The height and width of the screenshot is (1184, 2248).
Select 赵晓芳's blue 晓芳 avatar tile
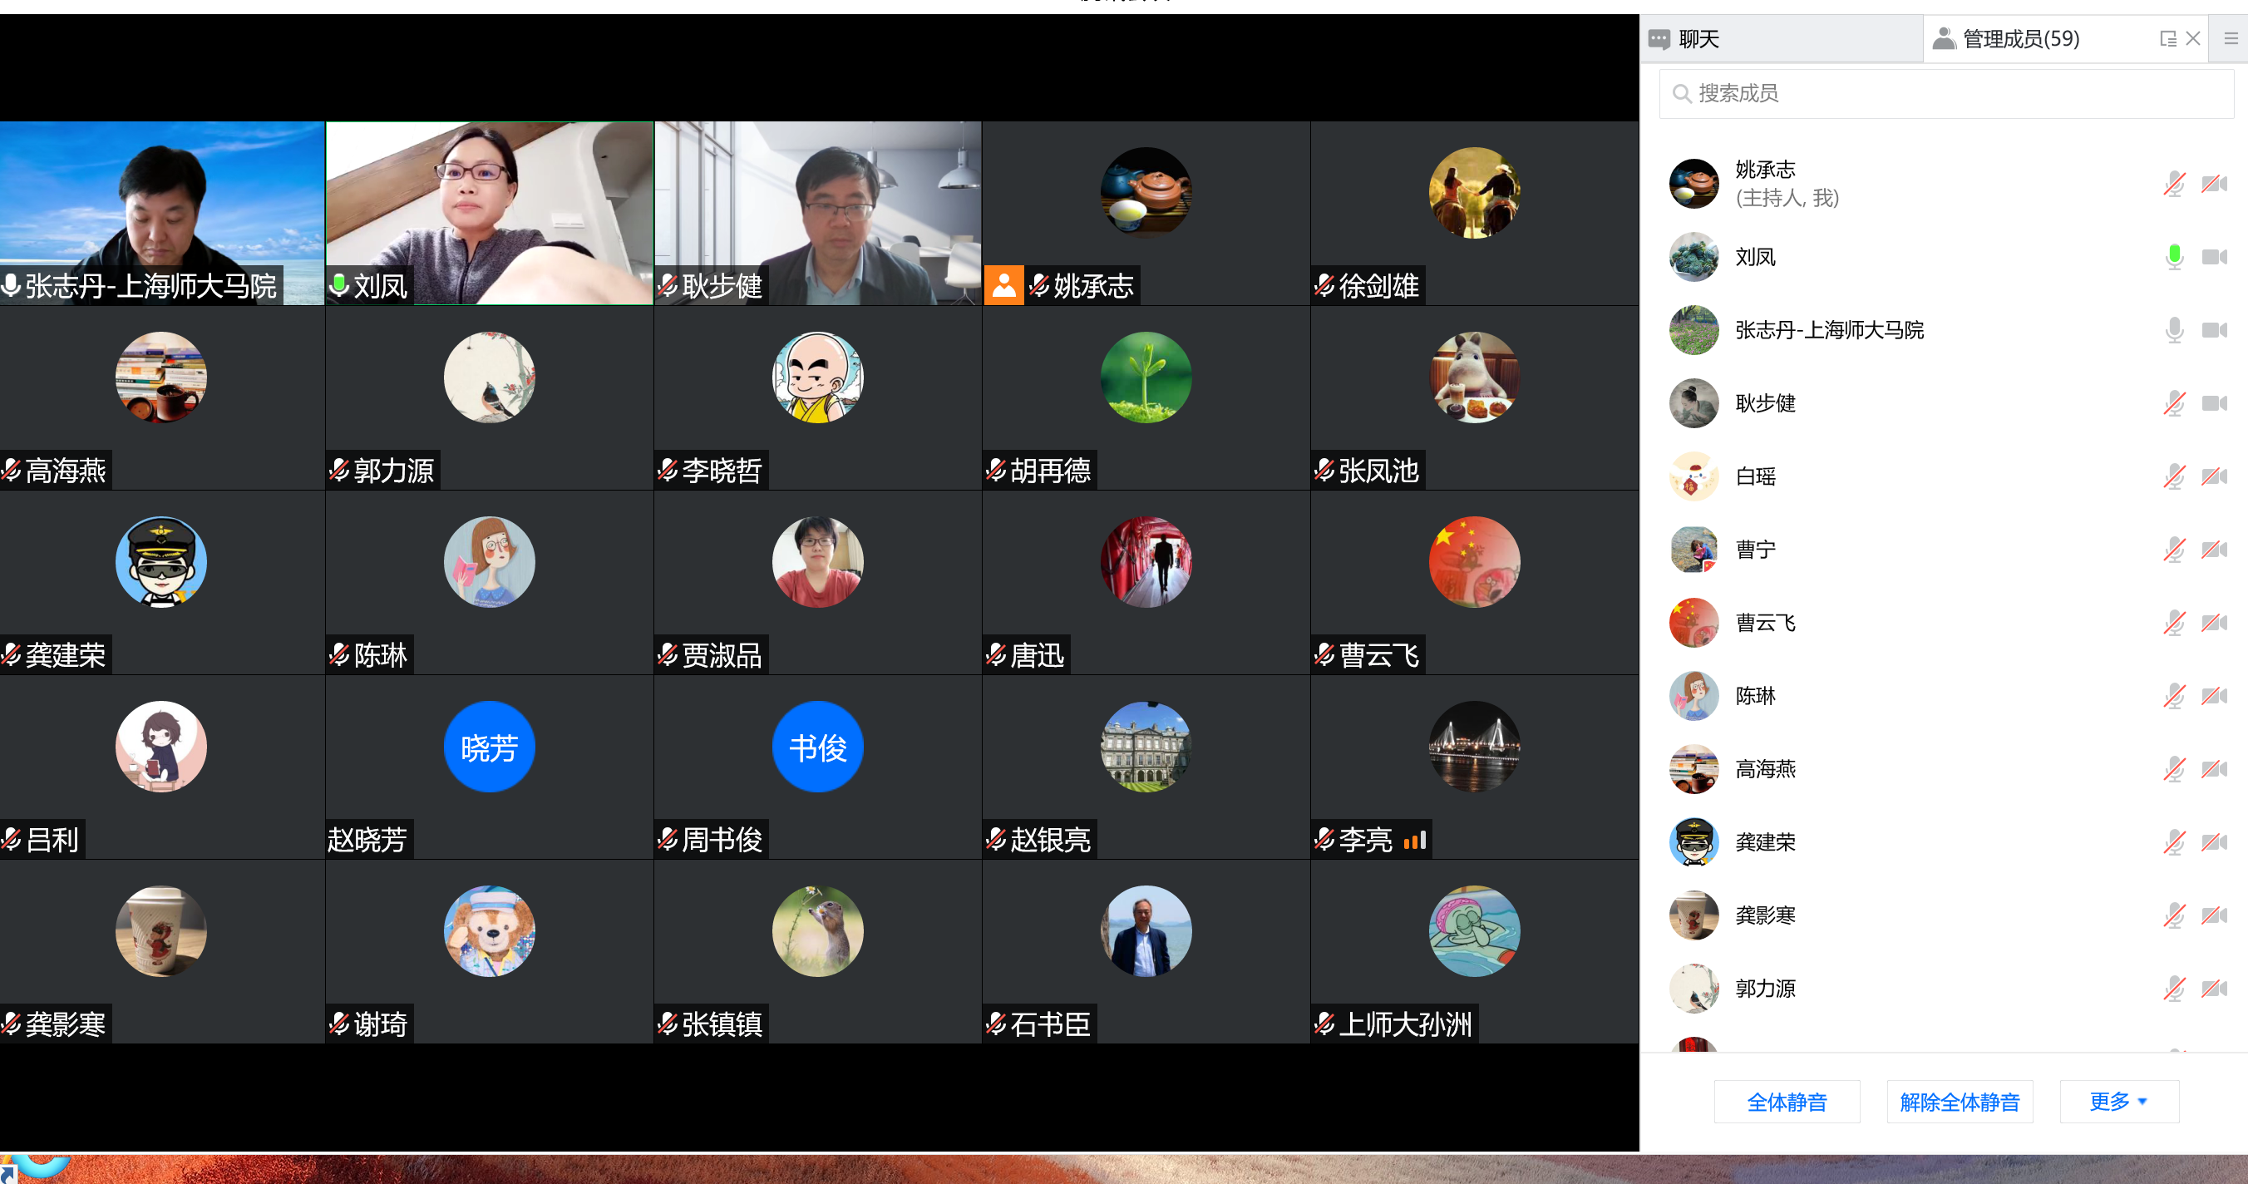(489, 747)
